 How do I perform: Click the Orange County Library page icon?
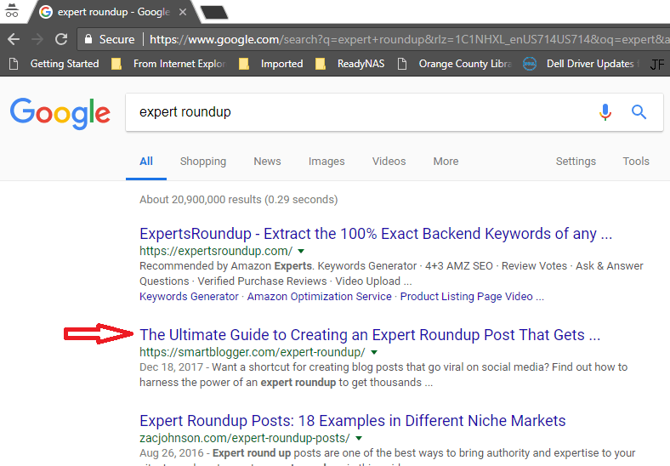point(402,64)
